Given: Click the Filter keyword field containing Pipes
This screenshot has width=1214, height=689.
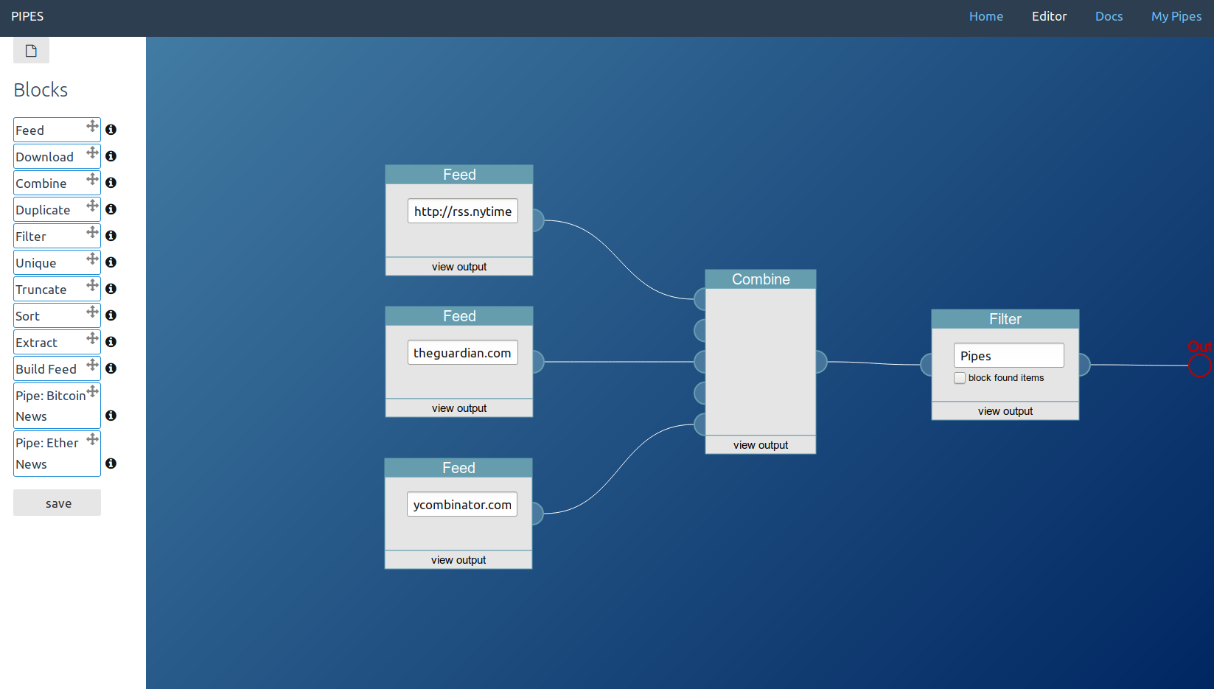Looking at the screenshot, I should click(x=1008, y=356).
